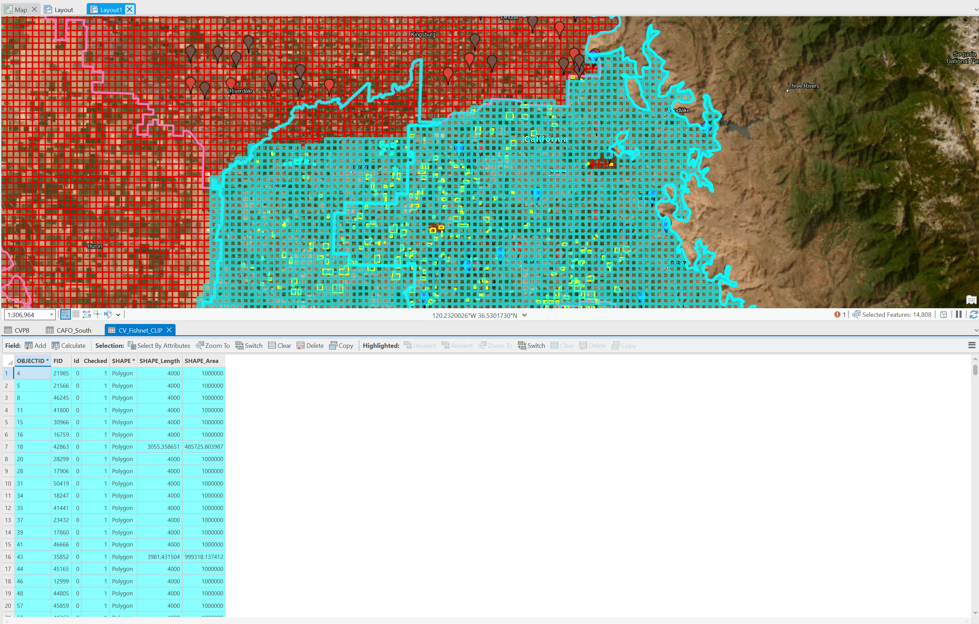Open Select By Attributes
This screenshot has height=624, width=979.
pyautogui.click(x=159, y=345)
